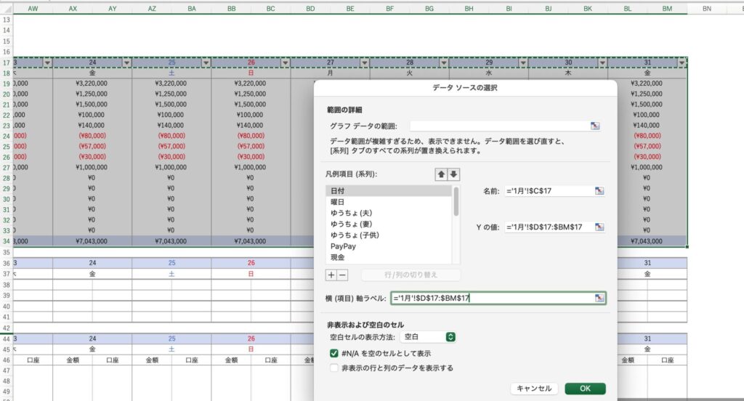Remove selected series with minus button
Image resolution: width=744 pixels, height=401 pixels.
343,275
